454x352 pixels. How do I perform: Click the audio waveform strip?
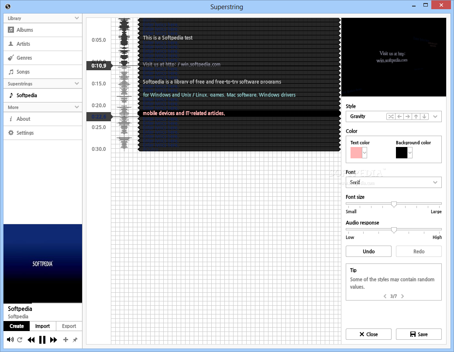(124, 85)
